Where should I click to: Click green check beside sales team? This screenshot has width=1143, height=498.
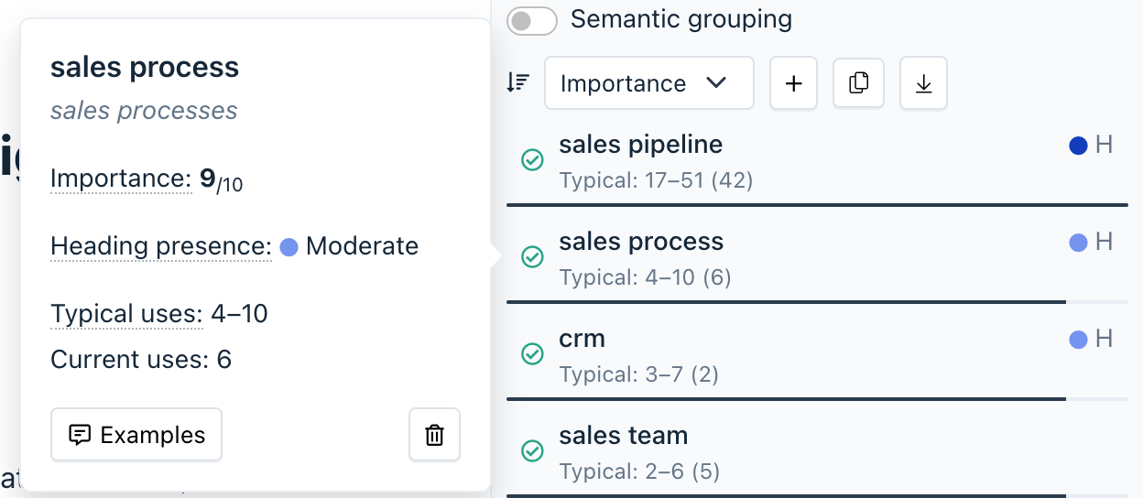pyautogui.click(x=532, y=451)
